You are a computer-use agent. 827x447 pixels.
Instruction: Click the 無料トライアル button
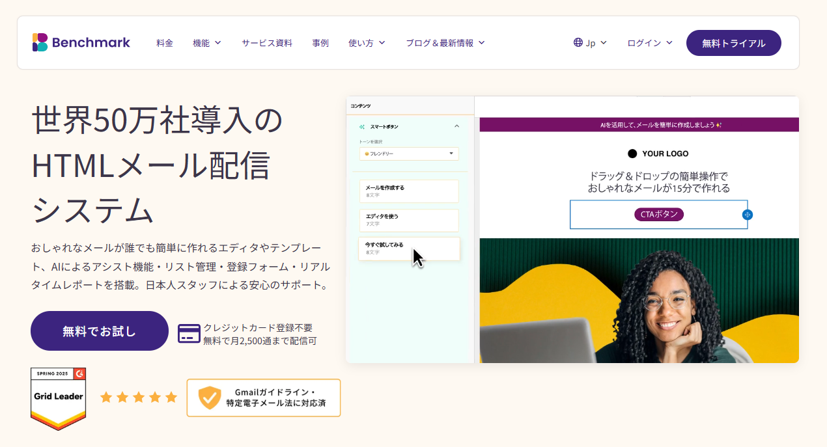point(734,43)
